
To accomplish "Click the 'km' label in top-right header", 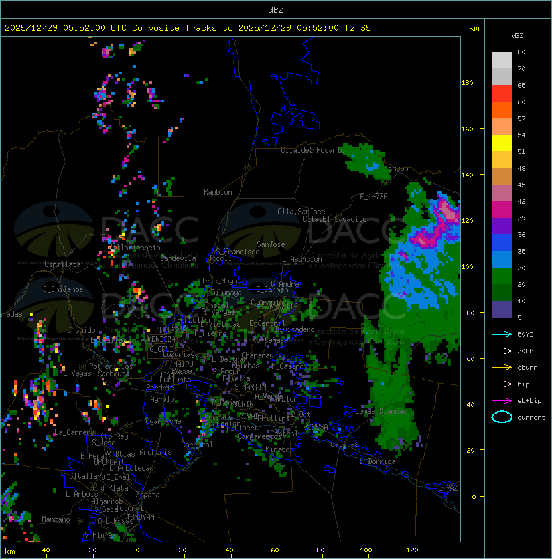I will 474,28.
